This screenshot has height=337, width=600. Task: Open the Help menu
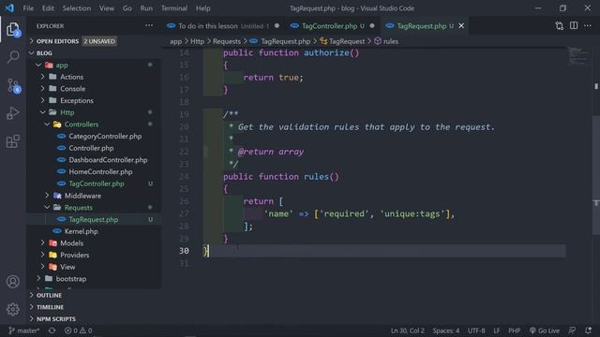pos(202,8)
